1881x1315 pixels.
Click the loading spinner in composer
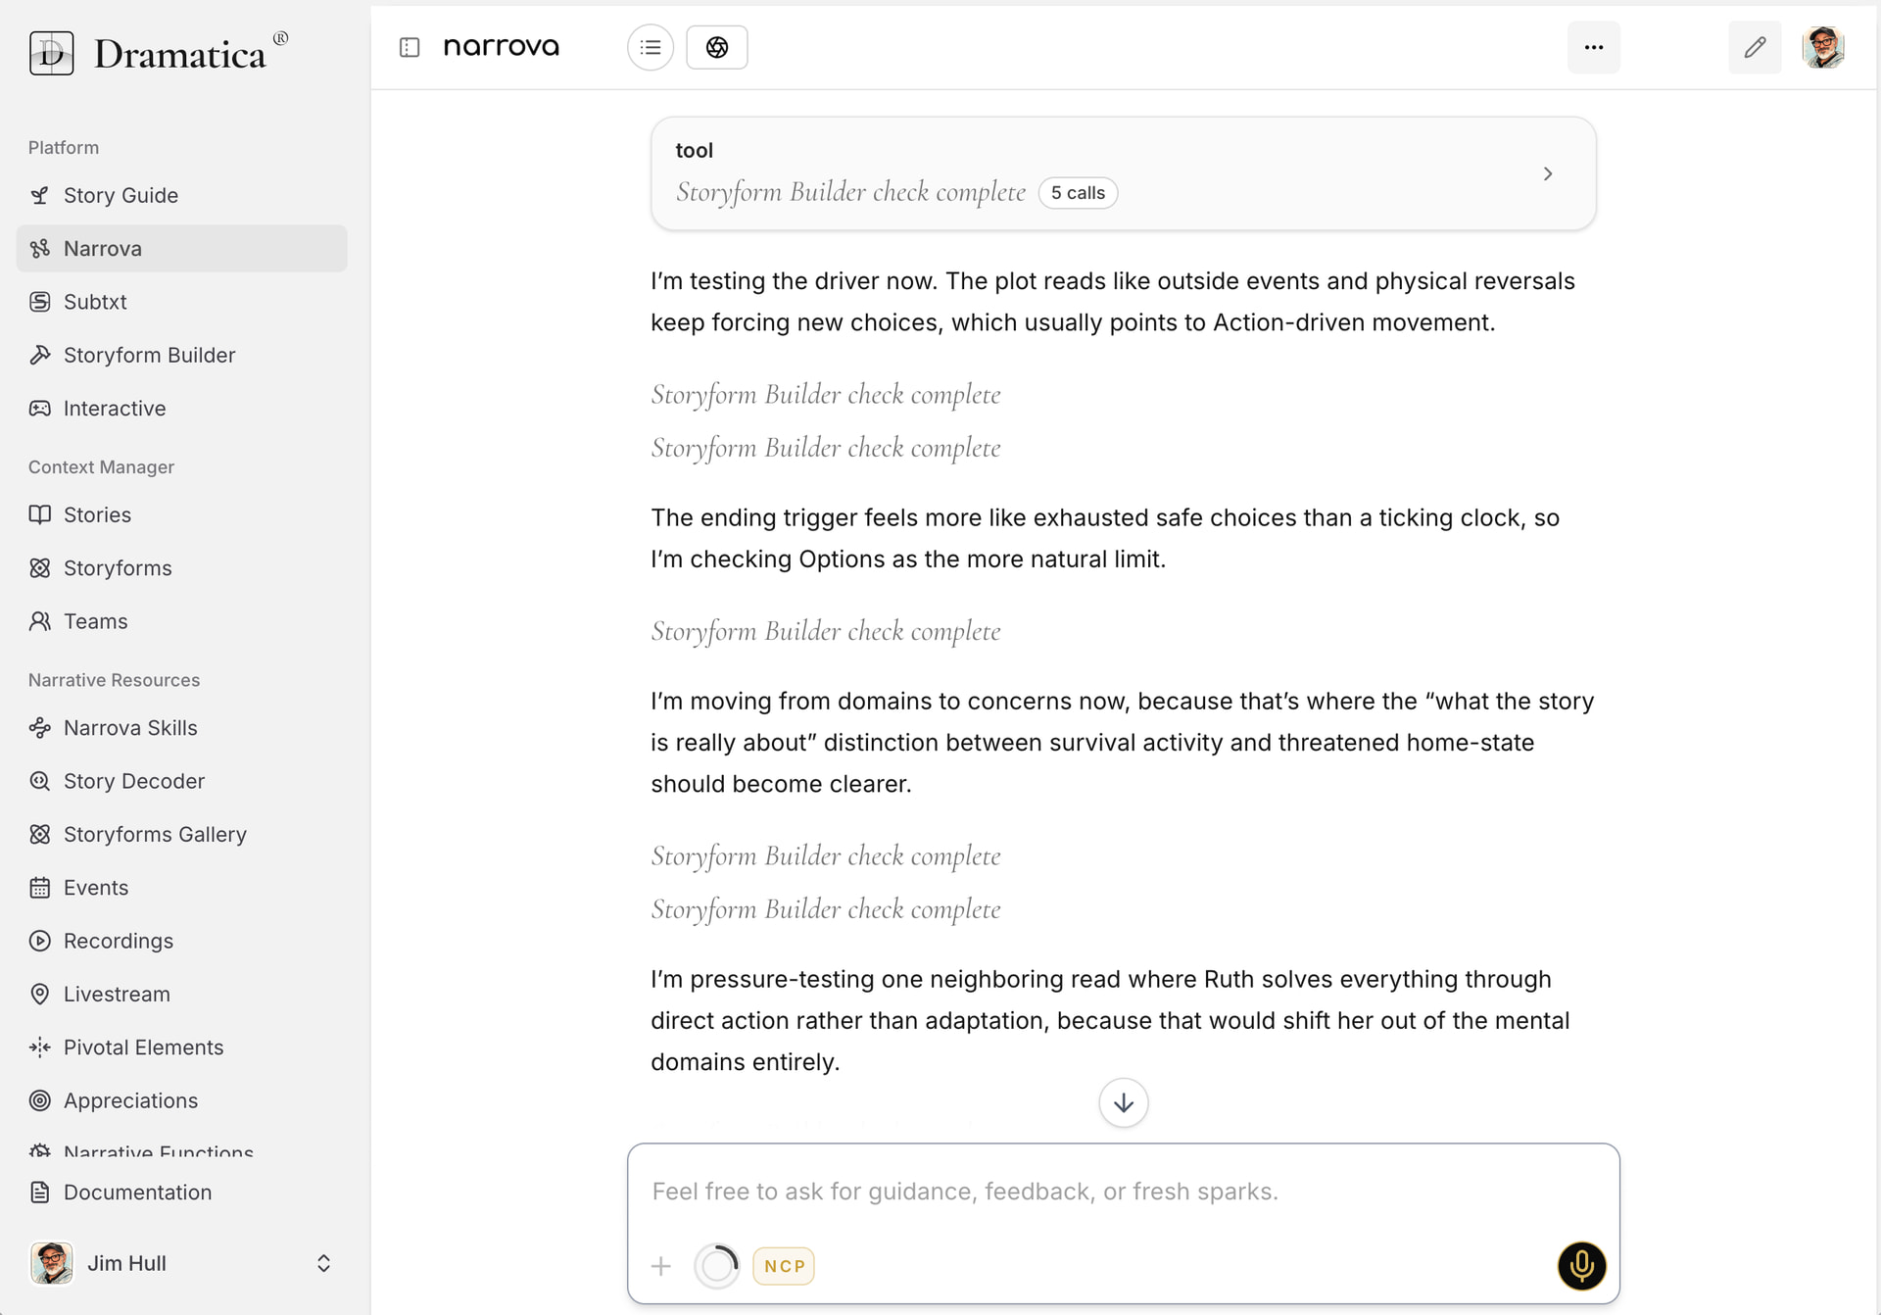717,1266
